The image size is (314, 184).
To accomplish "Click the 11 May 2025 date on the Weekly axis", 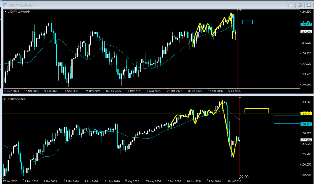I will [134, 91].
